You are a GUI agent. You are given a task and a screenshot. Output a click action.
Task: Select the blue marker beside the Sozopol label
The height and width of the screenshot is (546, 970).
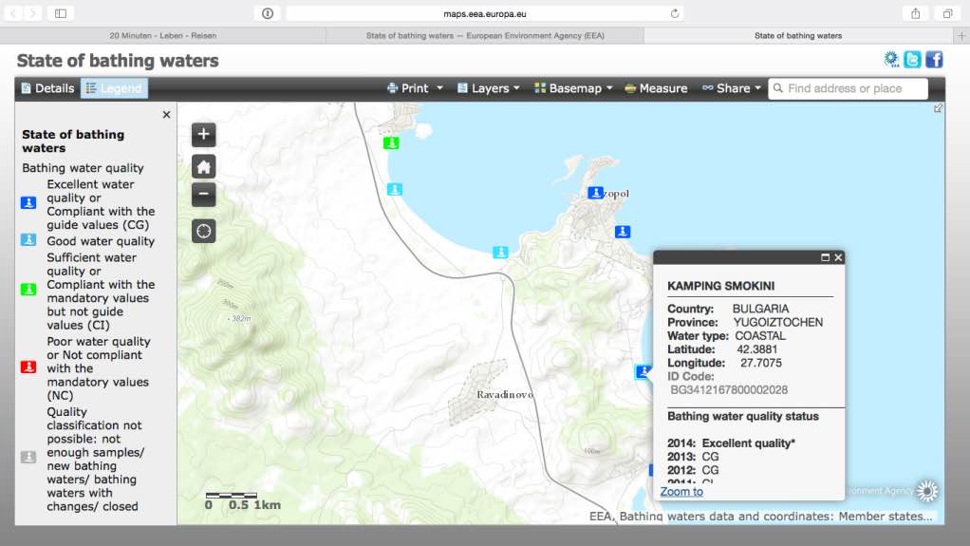tap(595, 193)
